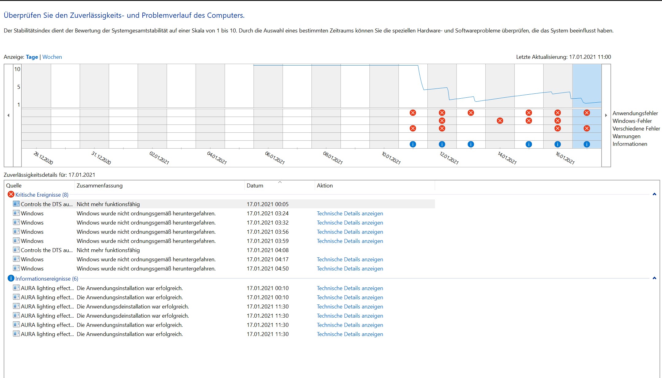This screenshot has width=662, height=378.
Task: Click information icon for 13.01.2021 column
Action: pos(471,144)
